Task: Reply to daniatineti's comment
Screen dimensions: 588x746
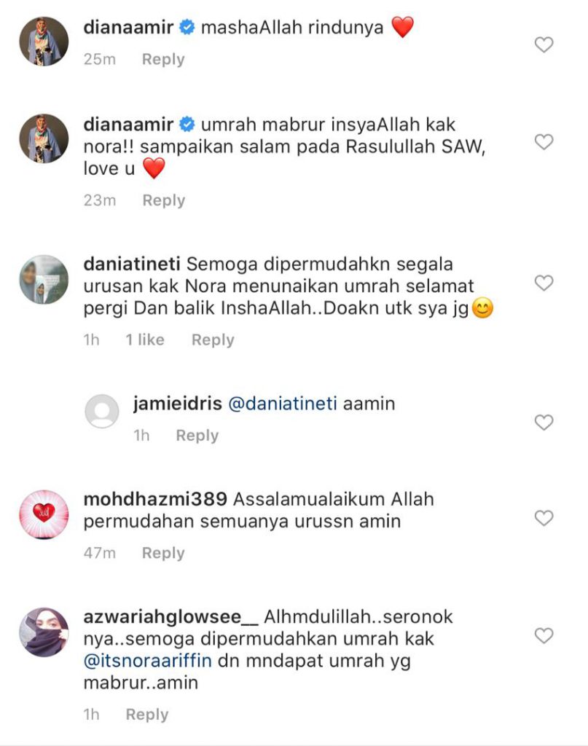Action: click(x=213, y=340)
